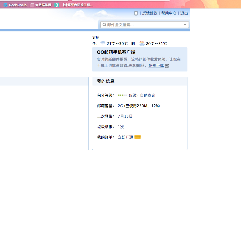Open the DockOne.io bookmark
The image size is (241, 238).
(x=15, y=5)
